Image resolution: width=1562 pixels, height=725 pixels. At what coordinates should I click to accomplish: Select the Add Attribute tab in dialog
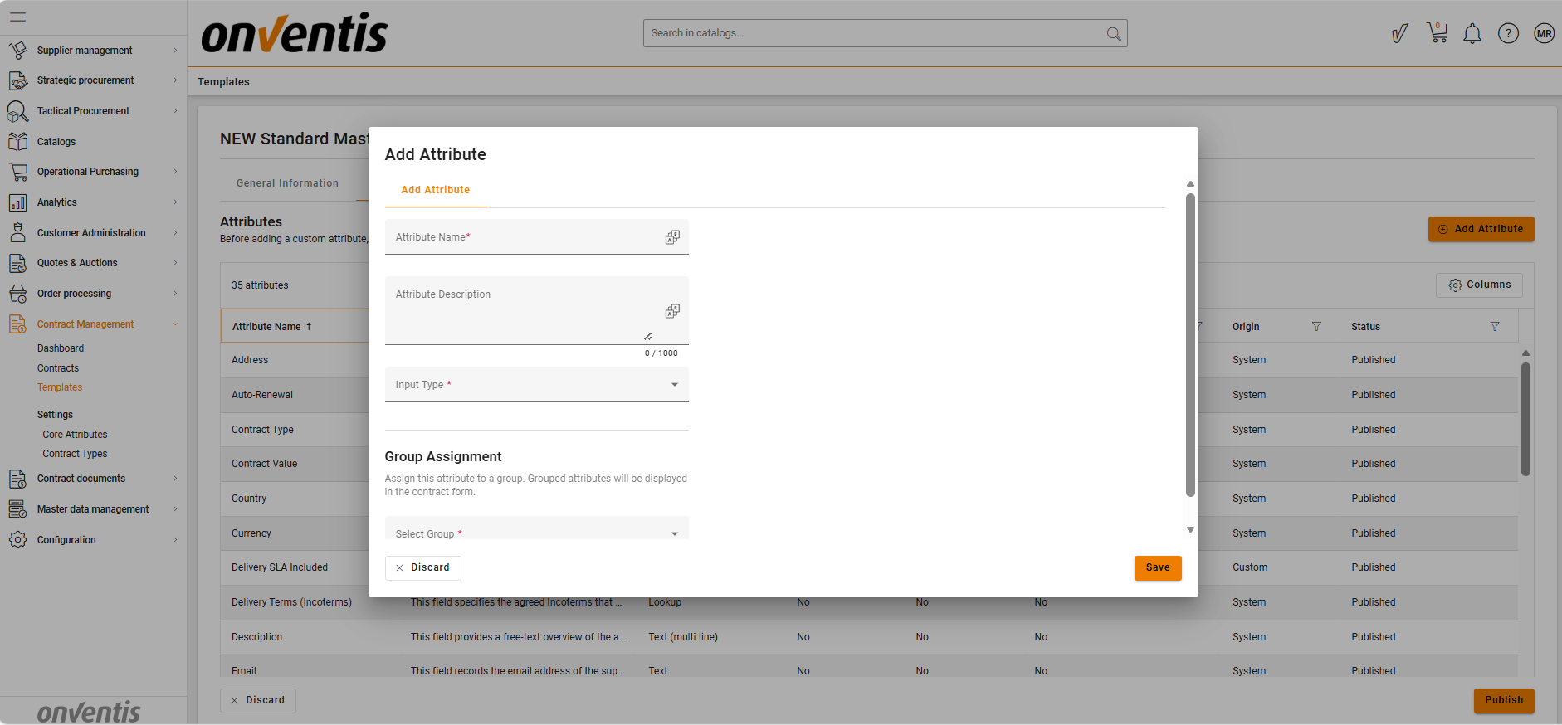[435, 190]
